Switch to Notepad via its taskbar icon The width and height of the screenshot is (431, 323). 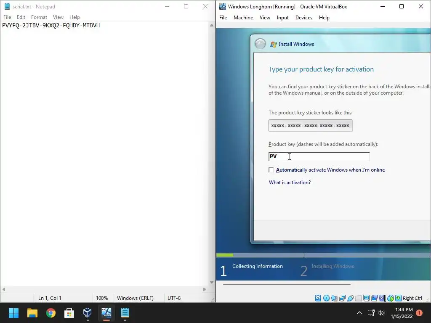point(125,312)
